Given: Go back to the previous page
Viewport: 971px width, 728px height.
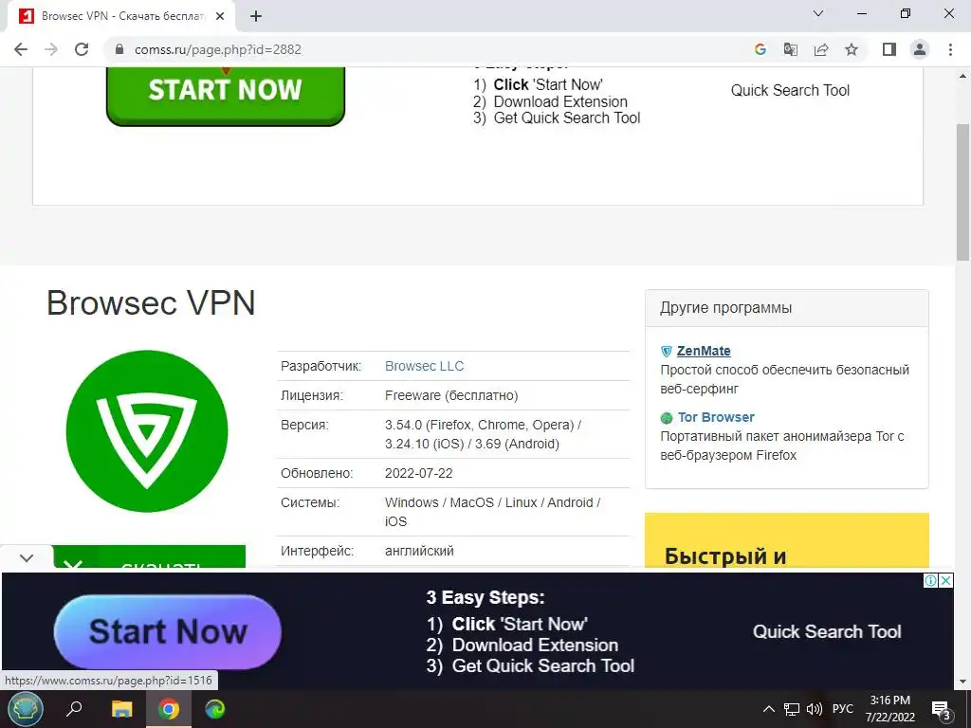Looking at the screenshot, I should 21,49.
